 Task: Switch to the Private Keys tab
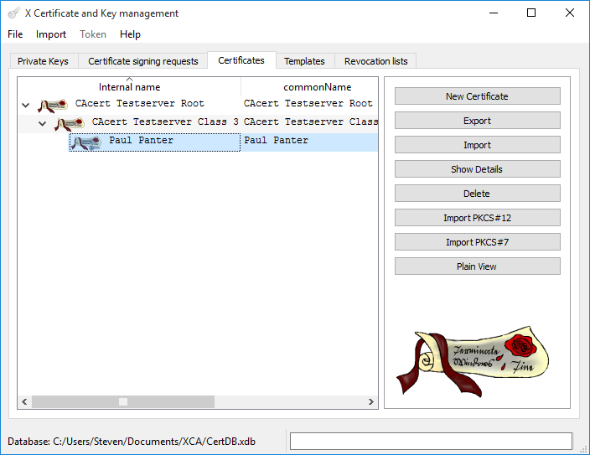point(43,61)
